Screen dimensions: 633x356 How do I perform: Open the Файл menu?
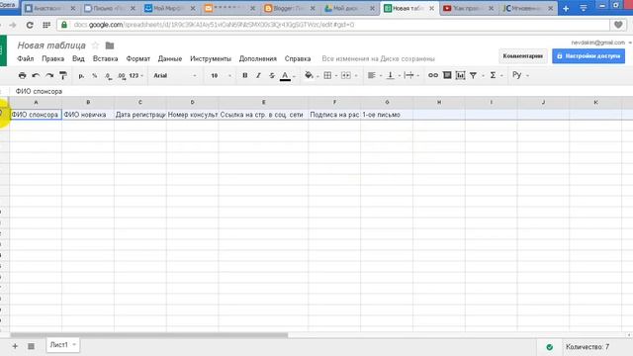(25, 59)
